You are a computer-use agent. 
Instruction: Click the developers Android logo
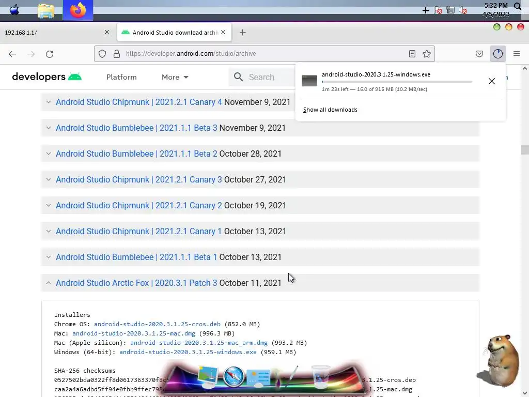pos(47,77)
